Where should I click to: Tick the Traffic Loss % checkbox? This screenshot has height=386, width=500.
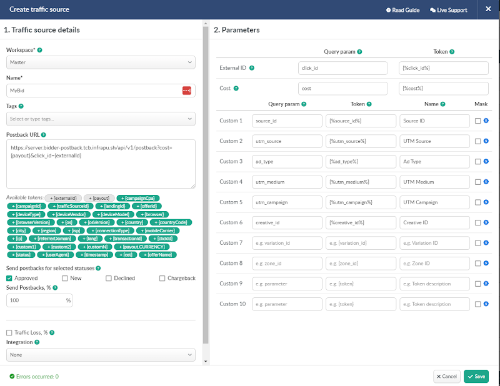click(9, 333)
